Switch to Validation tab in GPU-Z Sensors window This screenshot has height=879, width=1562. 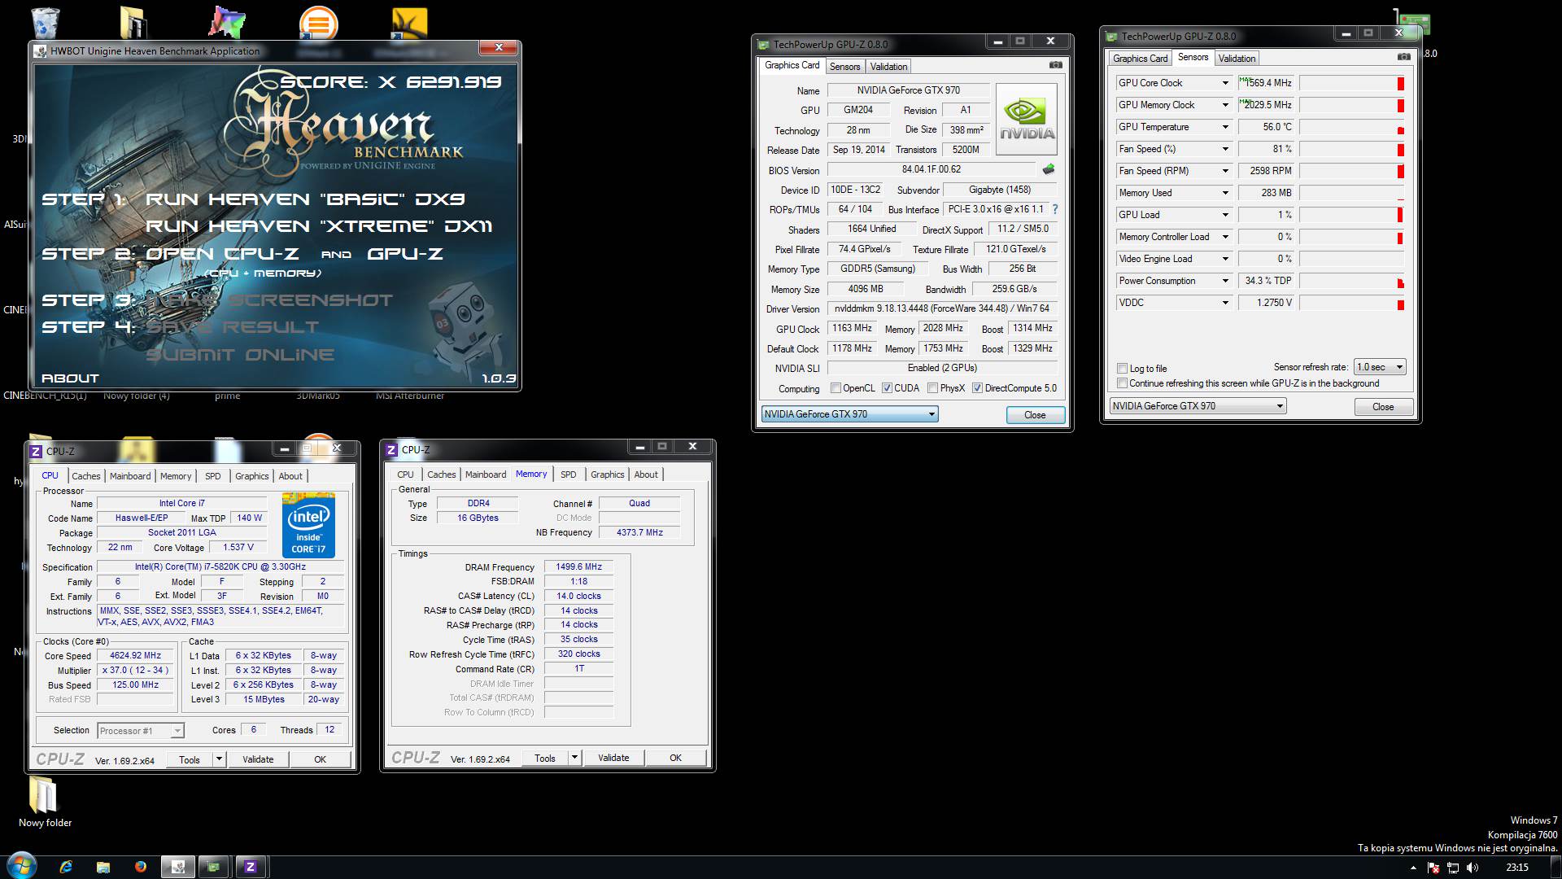pos(1237,59)
